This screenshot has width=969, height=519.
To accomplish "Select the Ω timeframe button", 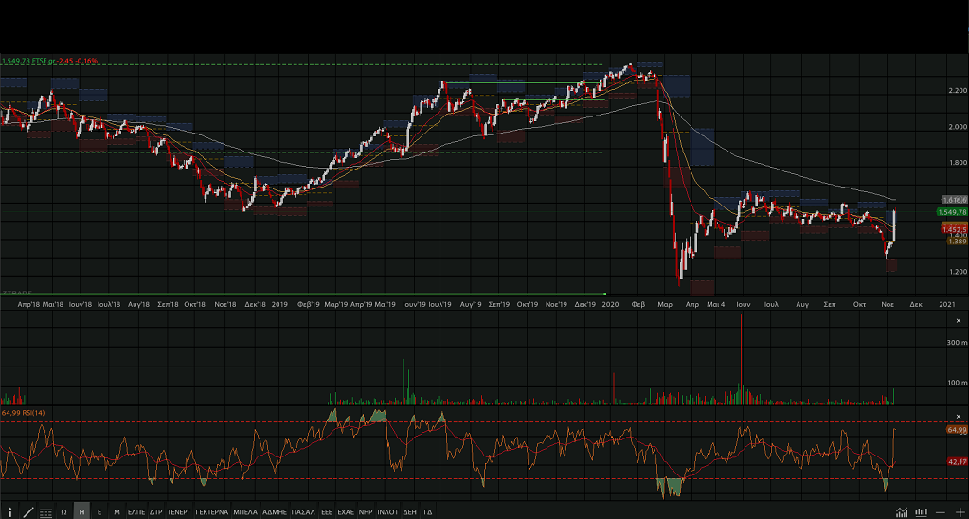I will coord(63,511).
